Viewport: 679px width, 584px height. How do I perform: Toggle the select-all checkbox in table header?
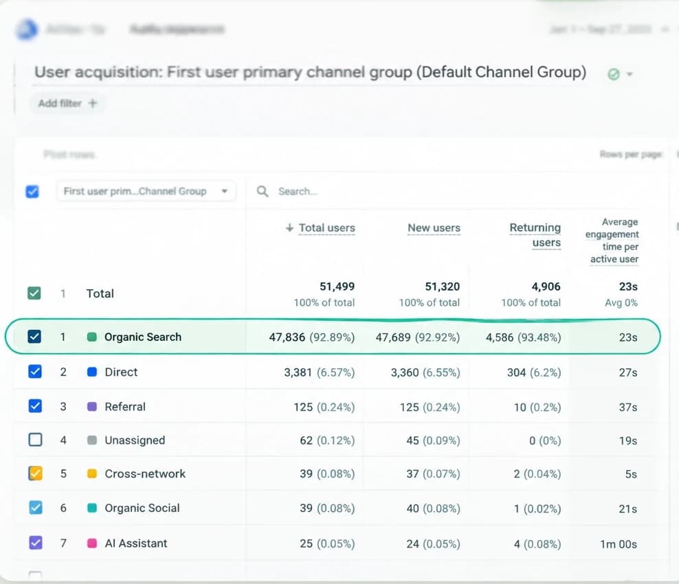(32, 192)
